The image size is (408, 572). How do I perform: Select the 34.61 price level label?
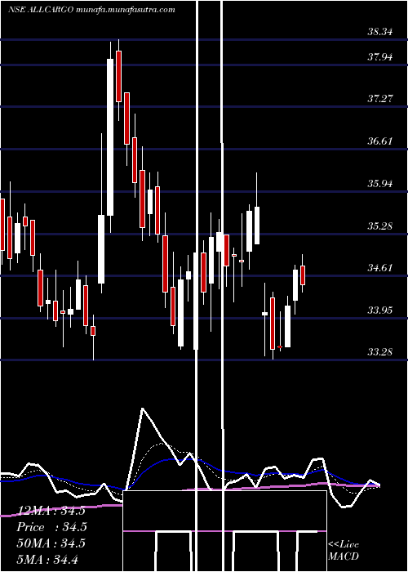pos(380,268)
